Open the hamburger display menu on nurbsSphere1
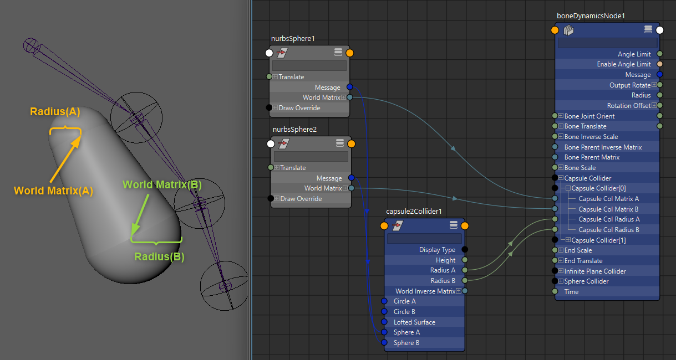Image resolution: width=676 pixels, height=360 pixels. (338, 50)
